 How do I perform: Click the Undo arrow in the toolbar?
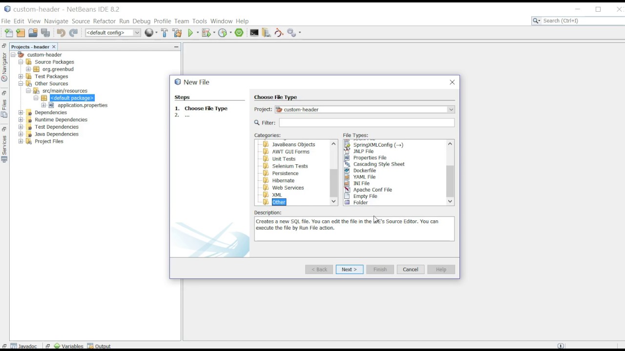tap(61, 33)
